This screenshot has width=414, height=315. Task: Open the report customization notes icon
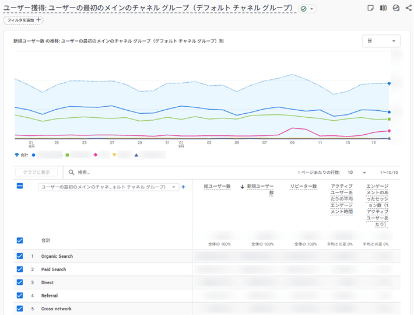[370, 8]
